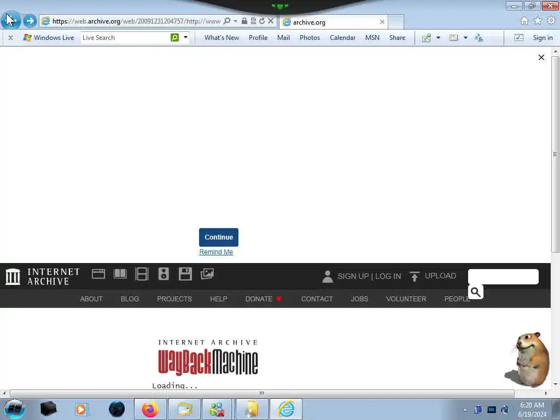Viewport: 560px width, 420px height.
Task: Open Mail in Windows Live toolbar
Action: [284, 38]
